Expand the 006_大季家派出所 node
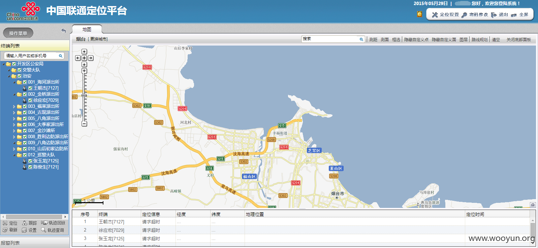 [x=14, y=125]
